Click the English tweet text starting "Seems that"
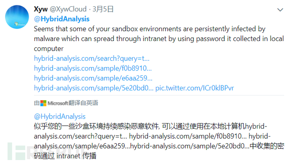 pyautogui.click(x=159, y=39)
